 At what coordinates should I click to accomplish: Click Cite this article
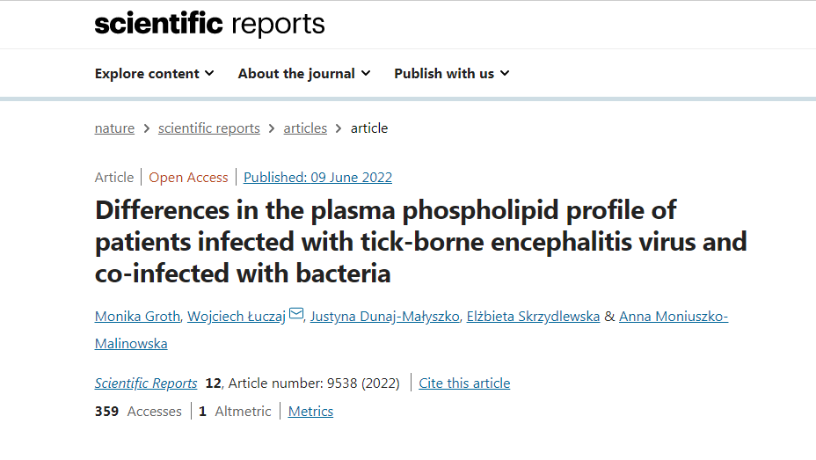click(464, 383)
